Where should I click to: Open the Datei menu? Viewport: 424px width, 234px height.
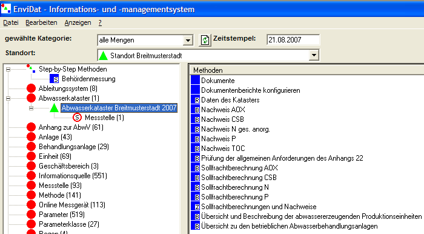pyautogui.click(x=11, y=22)
